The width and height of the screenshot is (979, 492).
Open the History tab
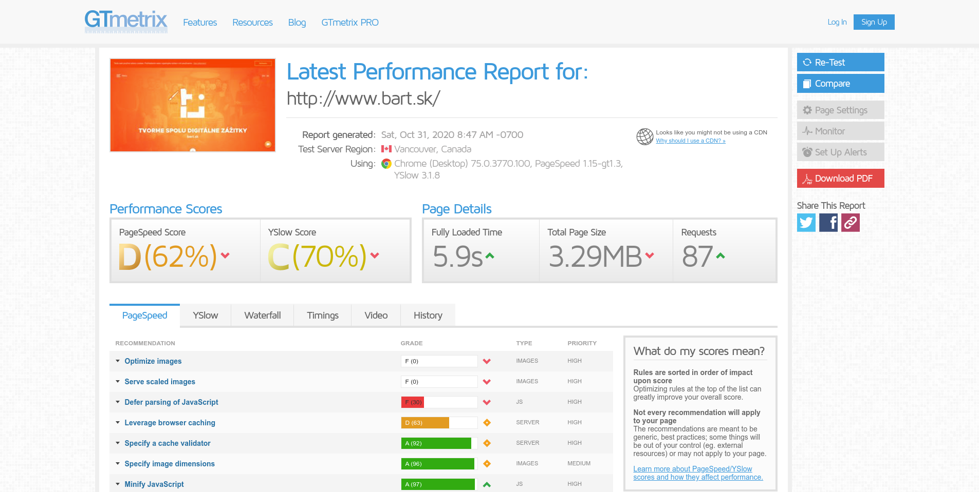point(428,316)
